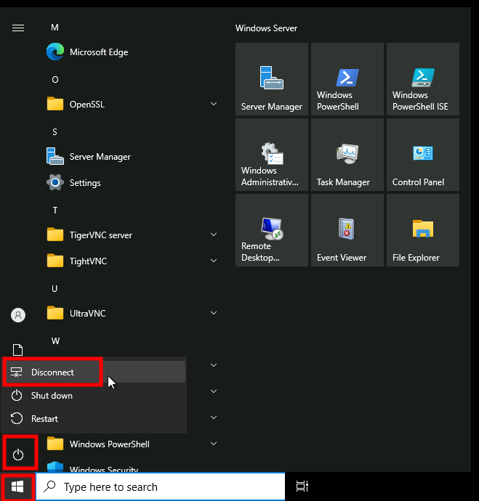Open File Explorer tile
This screenshot has height=501, width=479.
coord(422,230)
